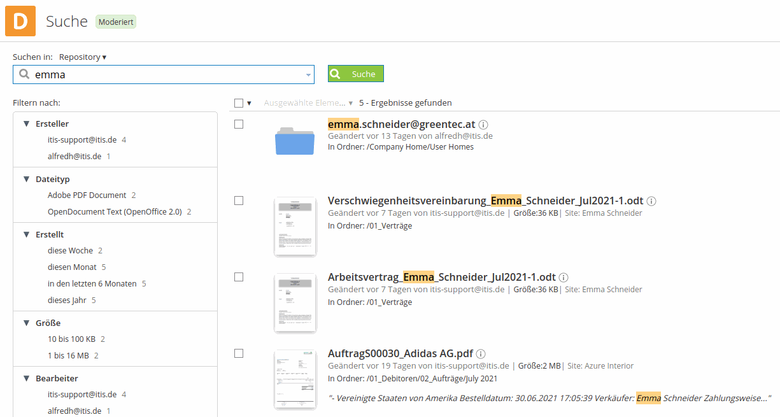Filter by Bearbeiter alfredh@itis.de
The width and height of the screenshot is (780, 417).
(x=74, y=411)
